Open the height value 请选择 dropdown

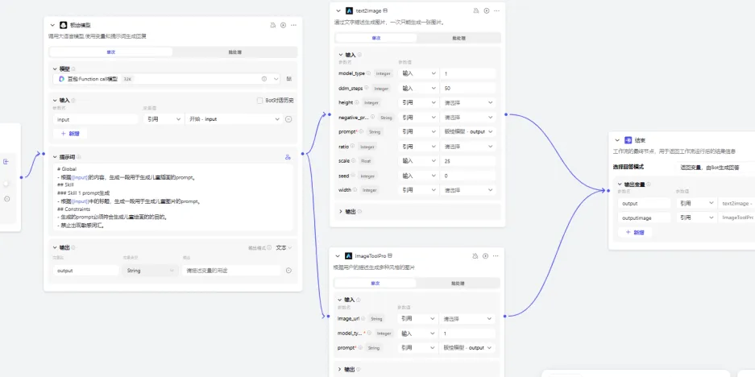click(x=468, y=102)
